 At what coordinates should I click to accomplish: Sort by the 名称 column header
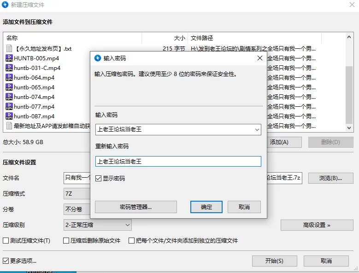coord(72,38)
